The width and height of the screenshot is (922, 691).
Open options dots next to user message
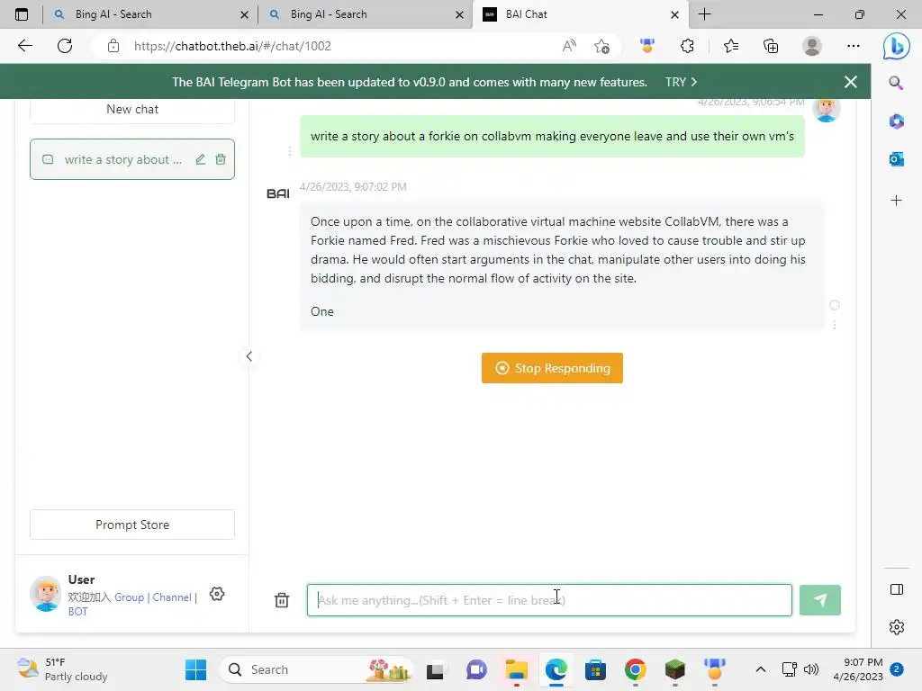coord(289,151)
